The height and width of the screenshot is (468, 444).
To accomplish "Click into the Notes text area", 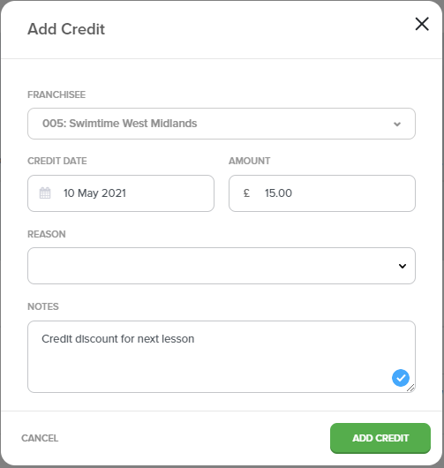I will click(222, 357).
